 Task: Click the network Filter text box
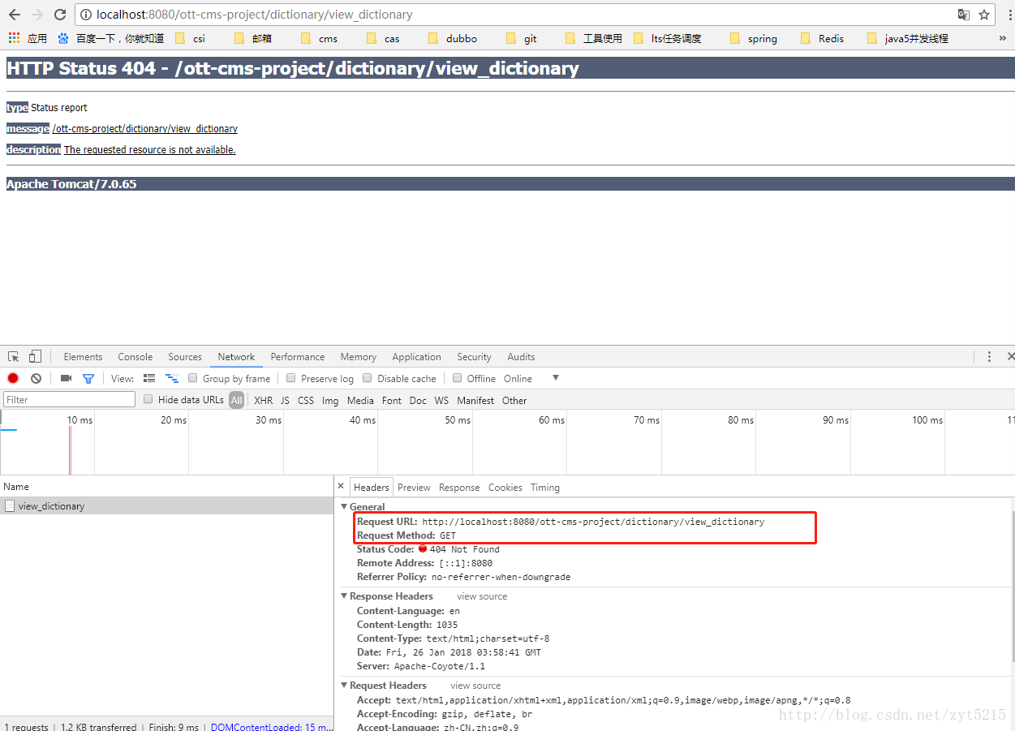tap(70, 399)
